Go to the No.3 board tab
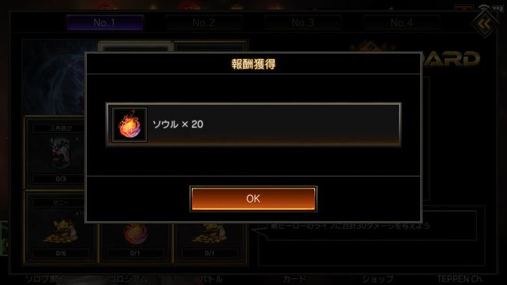Viewport: 507px width, 285px height. point(303,23)
